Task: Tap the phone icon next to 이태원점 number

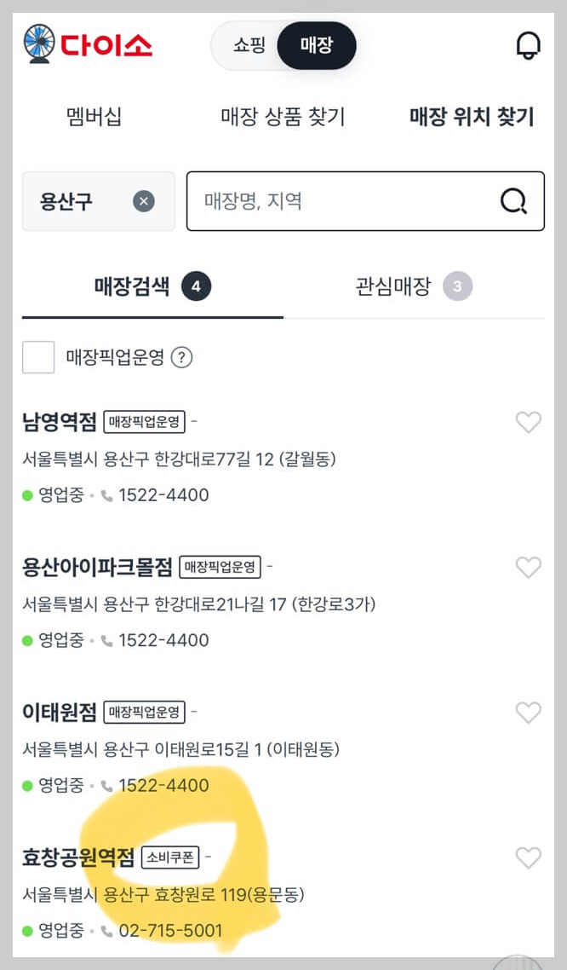Action: click(x=108, y=785)
